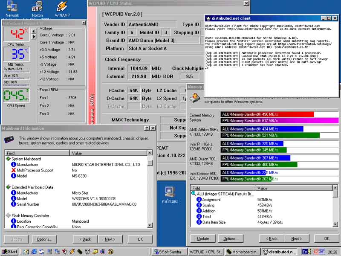Click the left arrow in Motherboard Monitor
Screen dimensions: 341x256
tap(34, 31)
